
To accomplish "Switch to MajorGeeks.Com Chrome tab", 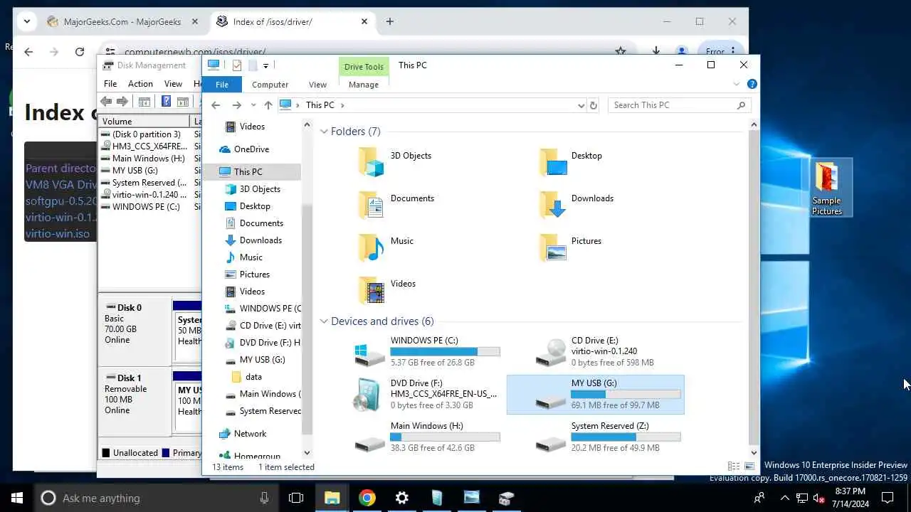I will point(123,21).
